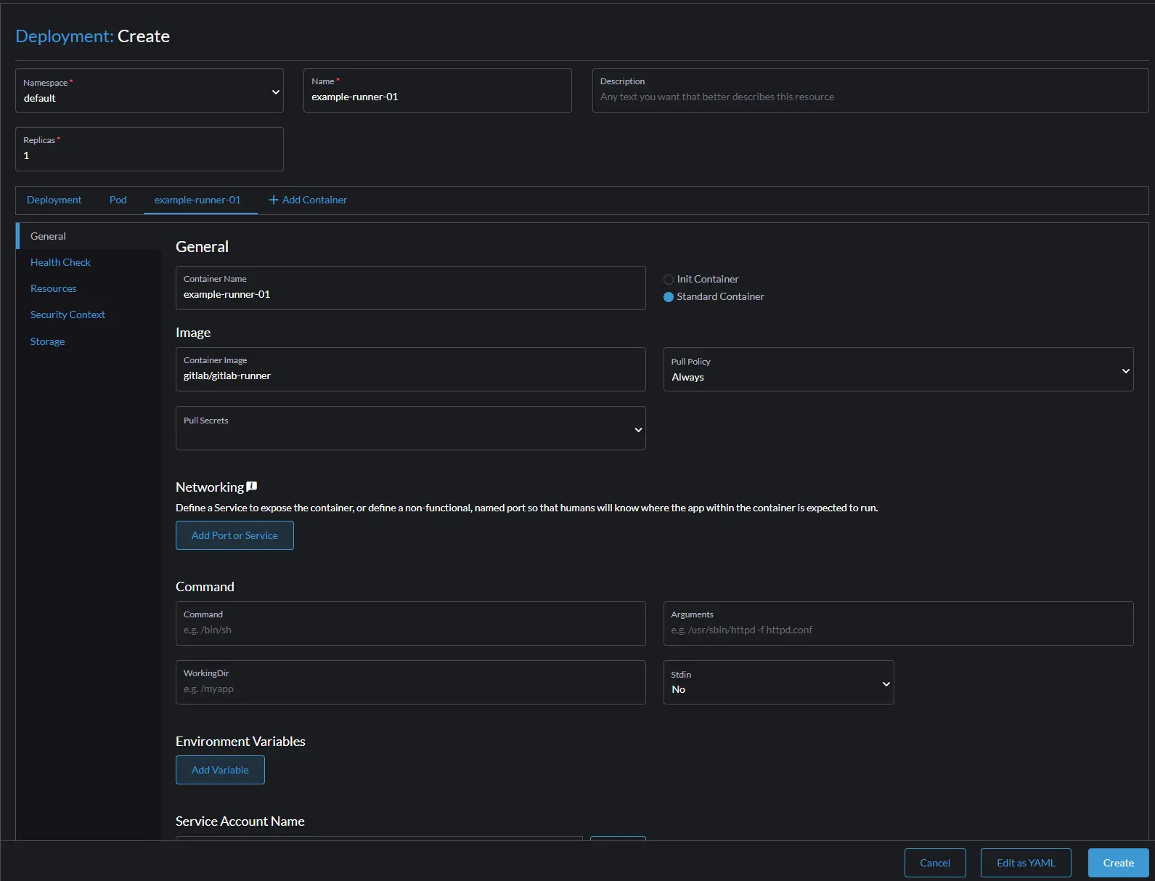Click the Add Variable button
The width and height of the screenshot is (1155, 881).
pos(220,770)
